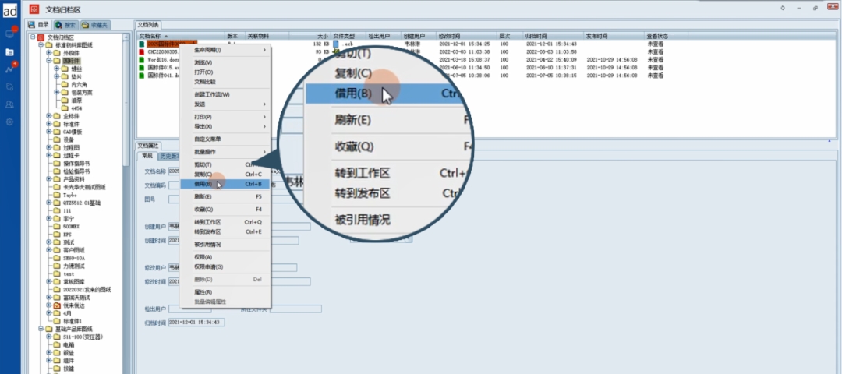Select 转到工作区 from the context menu
The image size is (842, 374).
[207, 222]
